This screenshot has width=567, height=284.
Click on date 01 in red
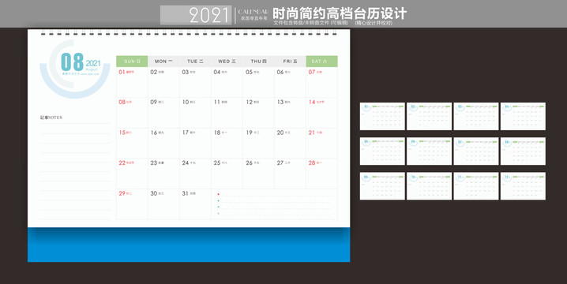click(x=122, y=72)
